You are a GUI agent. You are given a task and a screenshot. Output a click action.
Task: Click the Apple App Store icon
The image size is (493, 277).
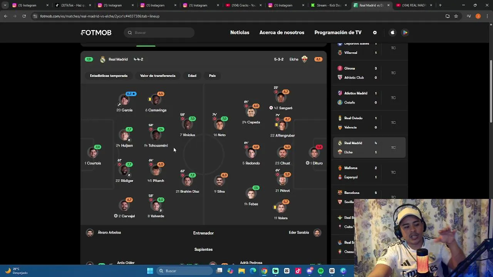click(392, 33)
